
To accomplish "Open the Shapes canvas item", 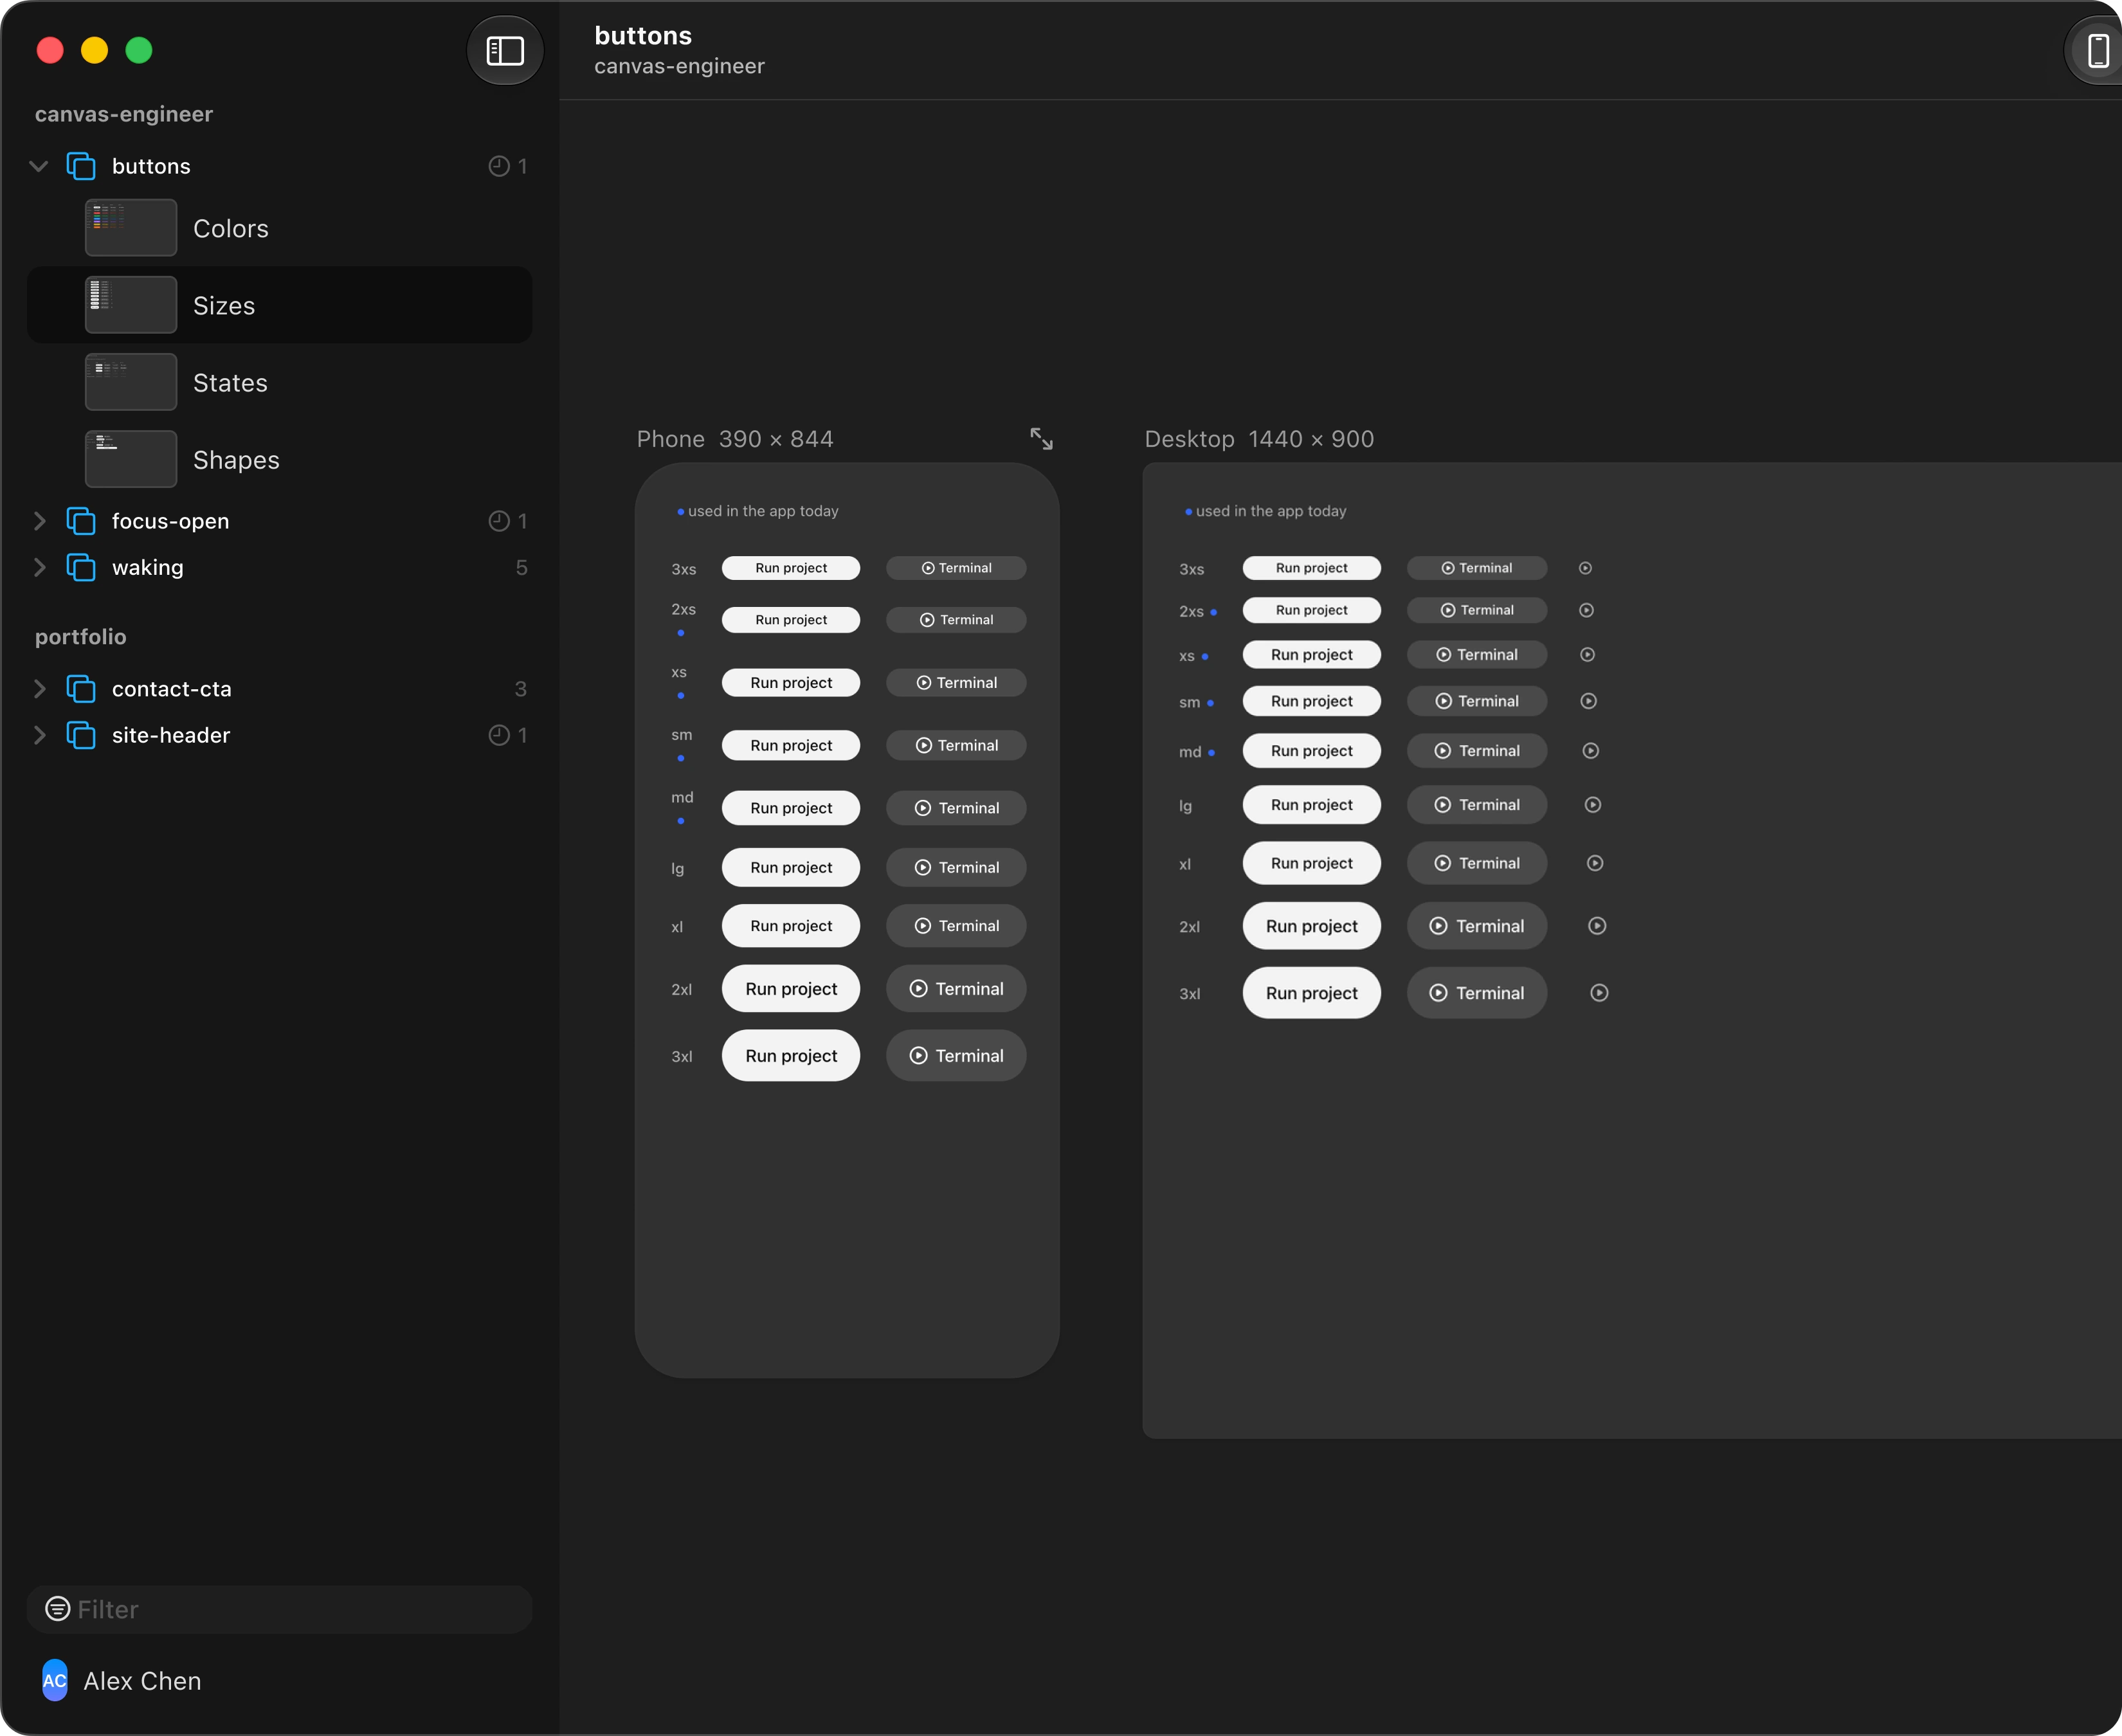I will (x=279, y=459).
